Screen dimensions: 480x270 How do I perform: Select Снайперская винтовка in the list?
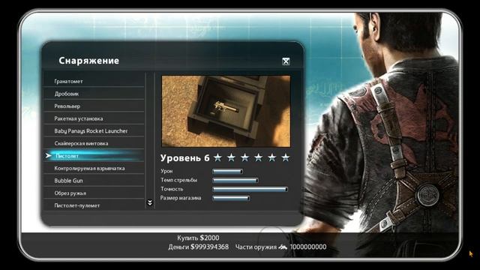coord(94,143)
